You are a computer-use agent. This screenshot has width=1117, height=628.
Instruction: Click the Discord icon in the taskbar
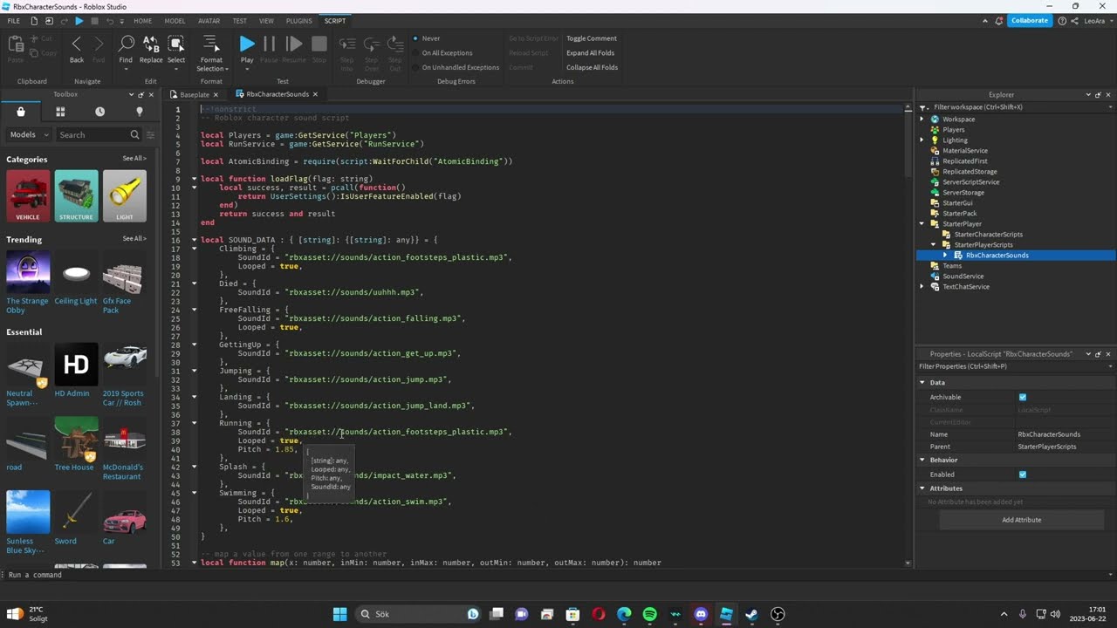(701, 614)
